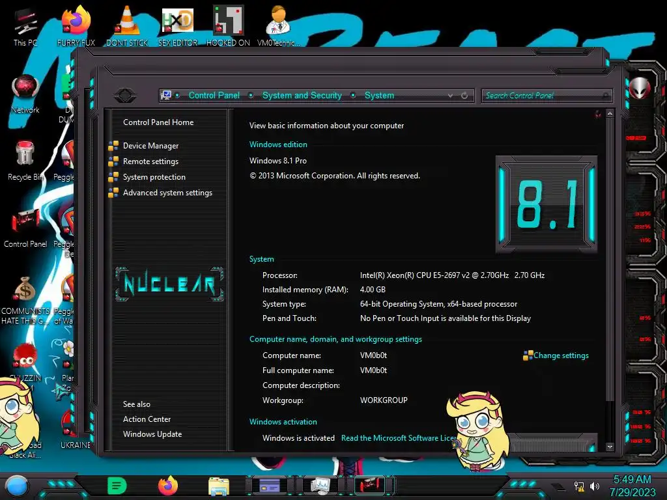Screen dimensions: 667x500
Task: Click the Start orb button
Action: click(17, 486)
